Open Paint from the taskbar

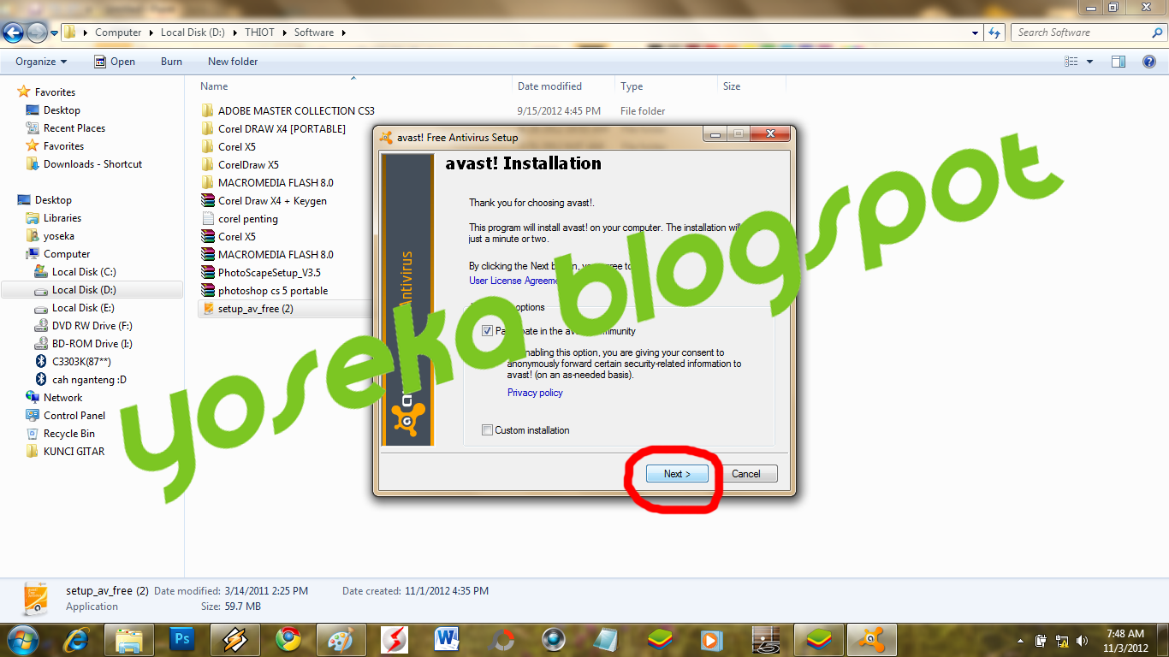[341, 639]
